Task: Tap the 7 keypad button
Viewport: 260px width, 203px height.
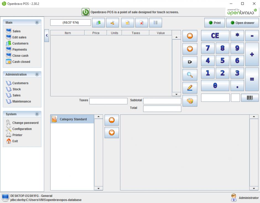Action: [x=208, y=48]
